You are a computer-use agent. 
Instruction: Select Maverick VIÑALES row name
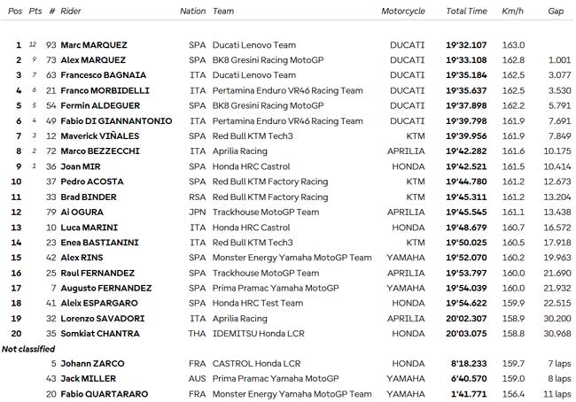click(99, 135)
